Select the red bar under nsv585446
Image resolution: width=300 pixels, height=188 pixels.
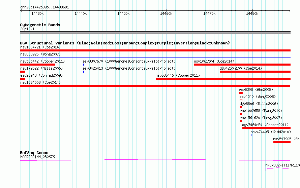point(223,79)
